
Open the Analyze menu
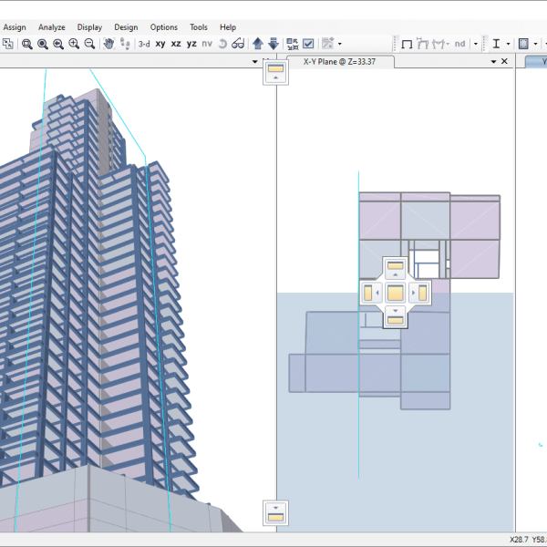pyautogui.click(x=51, y=27)
